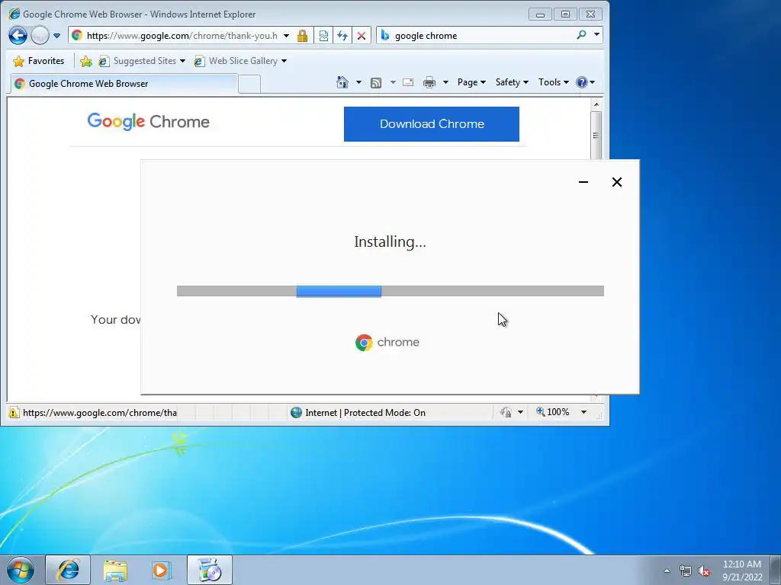Click the RSS feeds icon
781x585 pixels.
click(376, 82)
